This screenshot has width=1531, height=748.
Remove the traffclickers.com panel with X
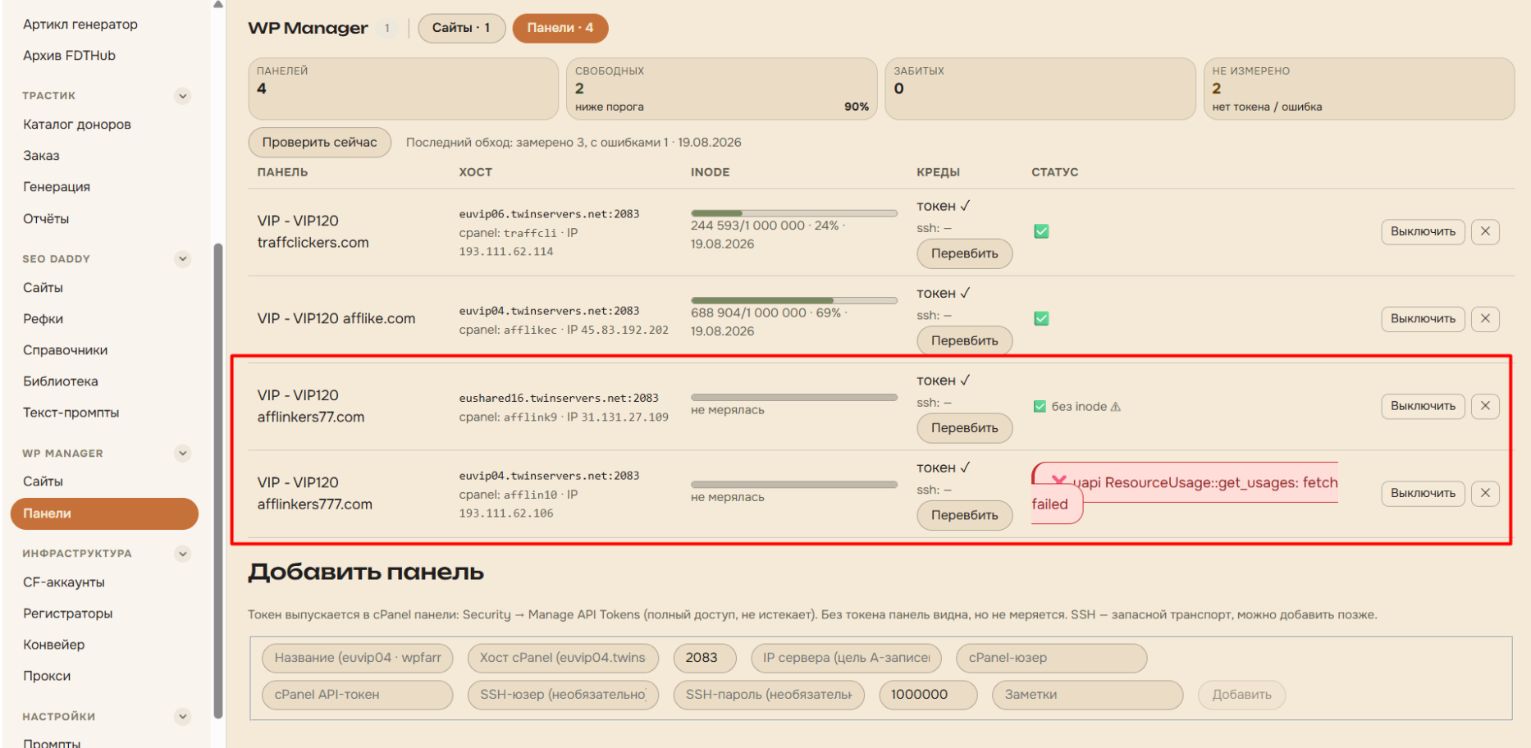click(x=1485, y=231)
